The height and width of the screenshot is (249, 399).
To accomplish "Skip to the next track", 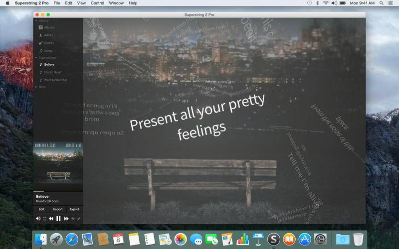I will [x=66, y=219].
